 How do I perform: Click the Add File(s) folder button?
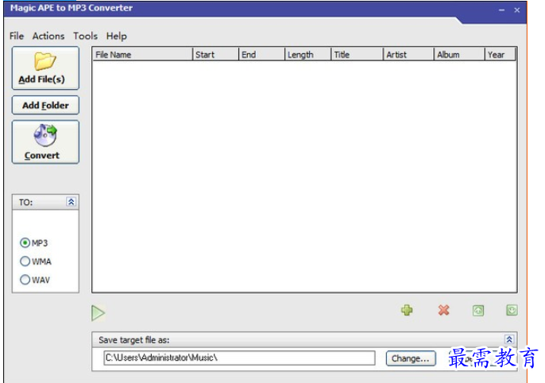click(45, 68)
